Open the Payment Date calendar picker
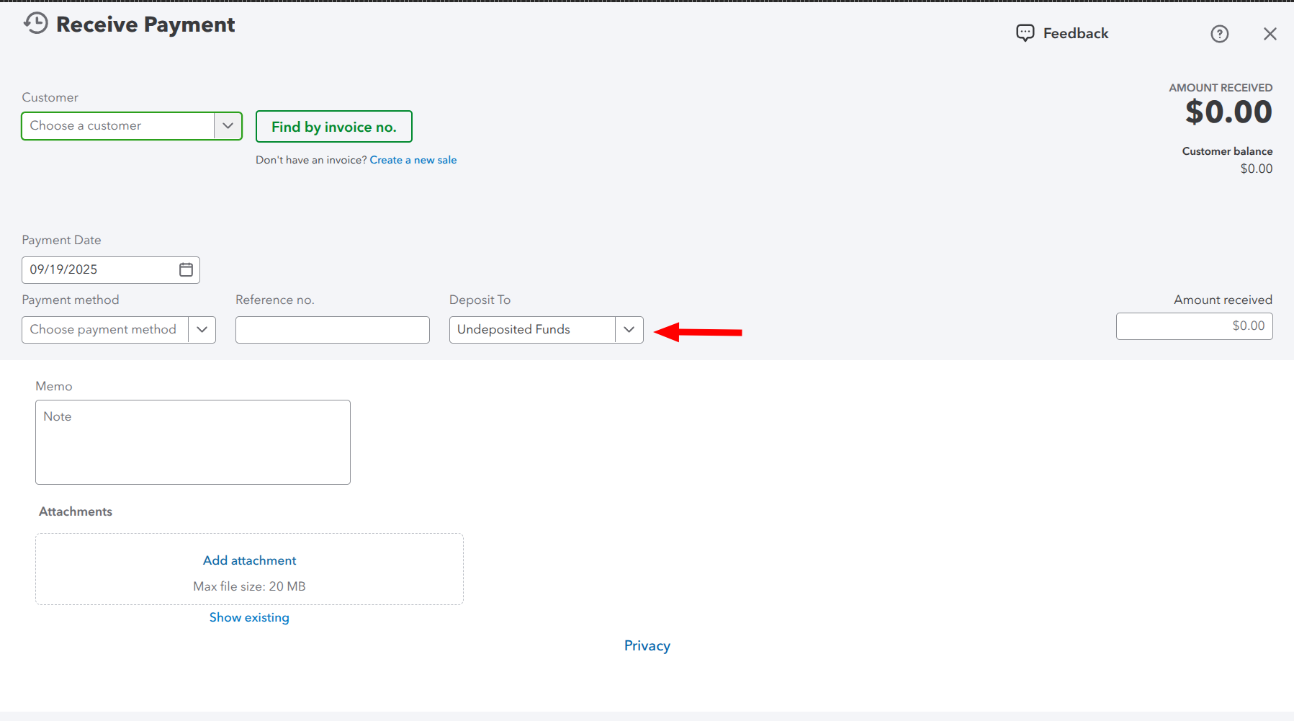1294x721 pixels. click(186, 269)
